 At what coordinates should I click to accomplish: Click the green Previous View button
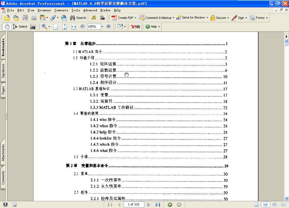[x=170, y=205]
